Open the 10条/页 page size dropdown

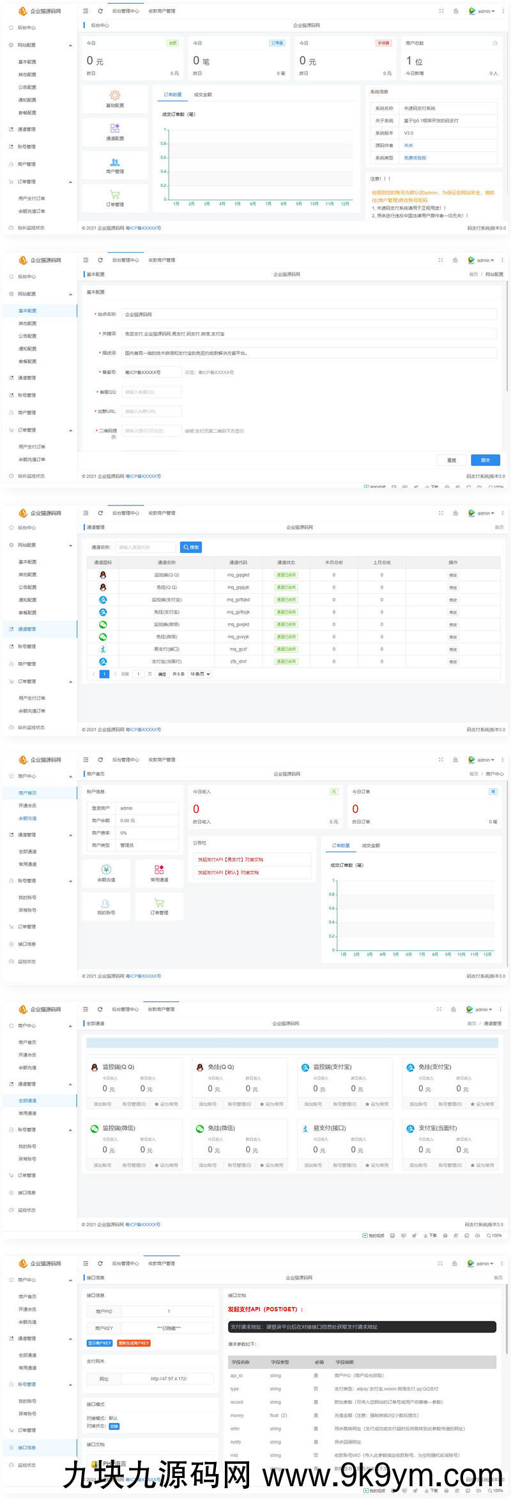tap(199, 674)
